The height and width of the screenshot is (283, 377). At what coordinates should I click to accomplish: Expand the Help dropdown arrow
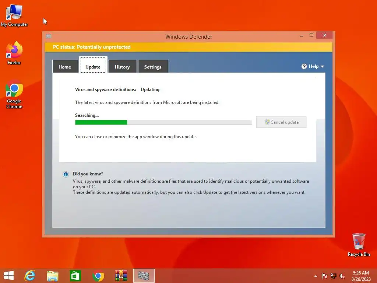(x=323, y=66)
